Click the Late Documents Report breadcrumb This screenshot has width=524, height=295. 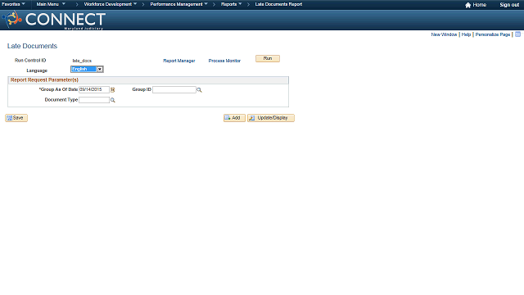(x=278, y=4)
